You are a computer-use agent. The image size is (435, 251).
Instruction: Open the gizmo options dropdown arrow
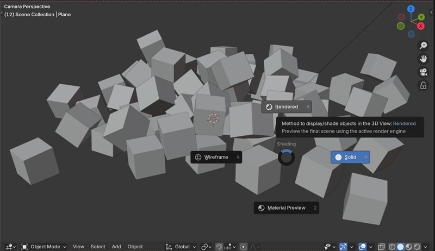point(351,247)
